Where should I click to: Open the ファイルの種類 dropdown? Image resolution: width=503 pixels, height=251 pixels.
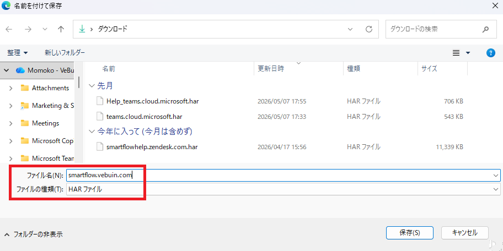pyautogui.click(x=283, y=189)
